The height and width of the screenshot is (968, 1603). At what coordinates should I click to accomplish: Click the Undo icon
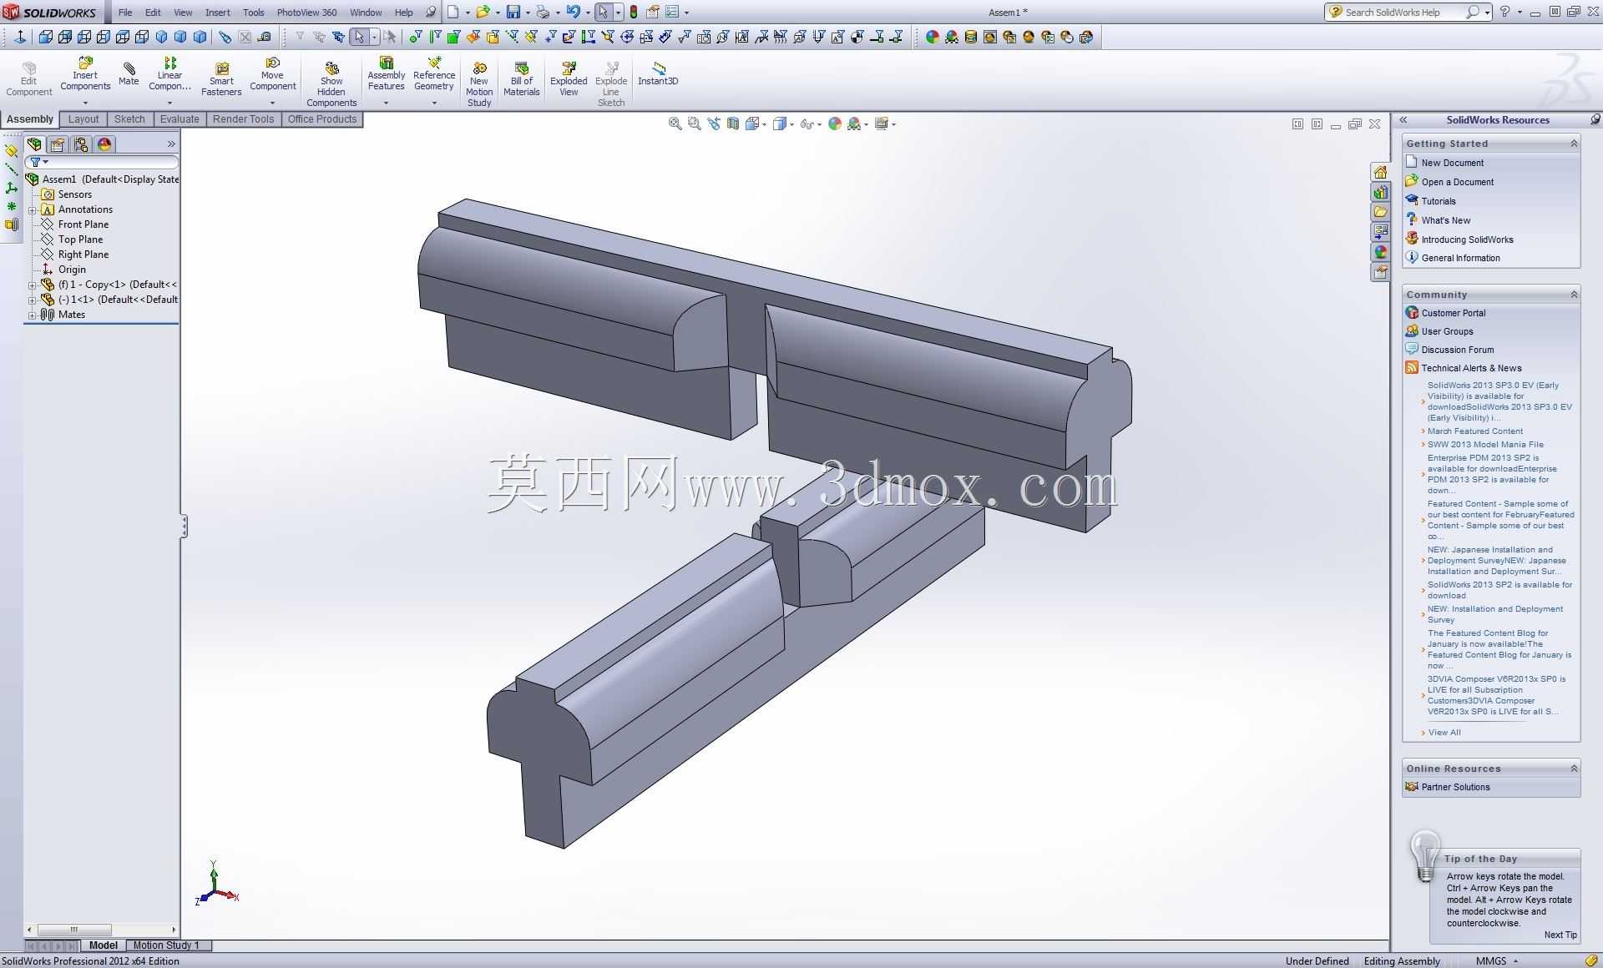point(573,12)
